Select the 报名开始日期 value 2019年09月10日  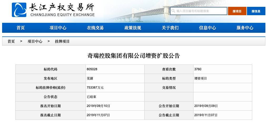[x=98, y=106]
